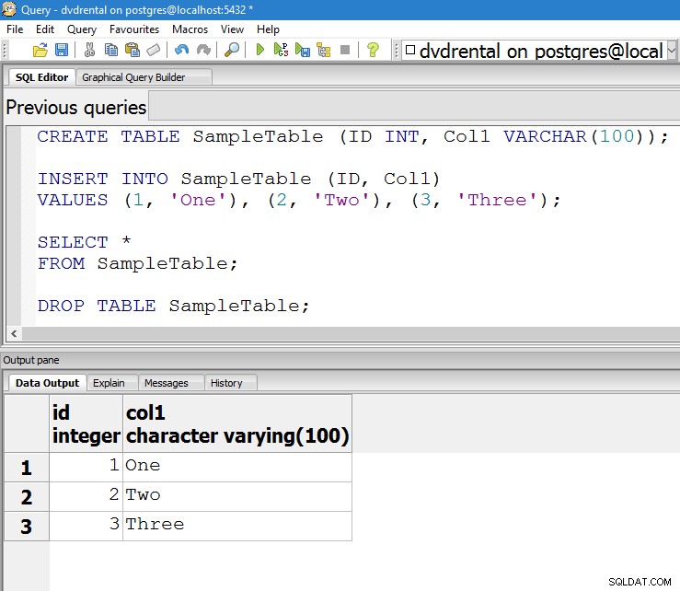Open the Previous queries combo box

coord(414,106)
